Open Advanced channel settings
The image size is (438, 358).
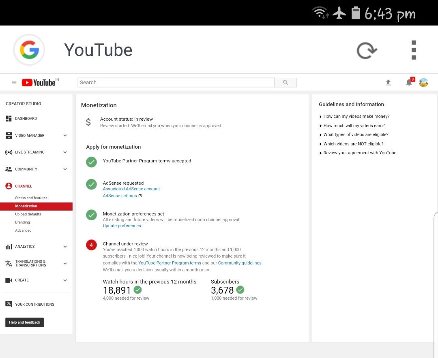click(23, 230)
